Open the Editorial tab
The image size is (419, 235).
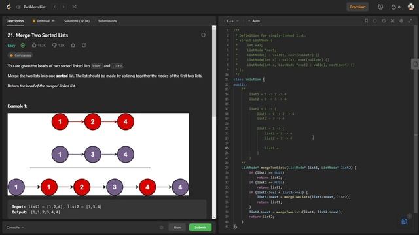(43, 21)
